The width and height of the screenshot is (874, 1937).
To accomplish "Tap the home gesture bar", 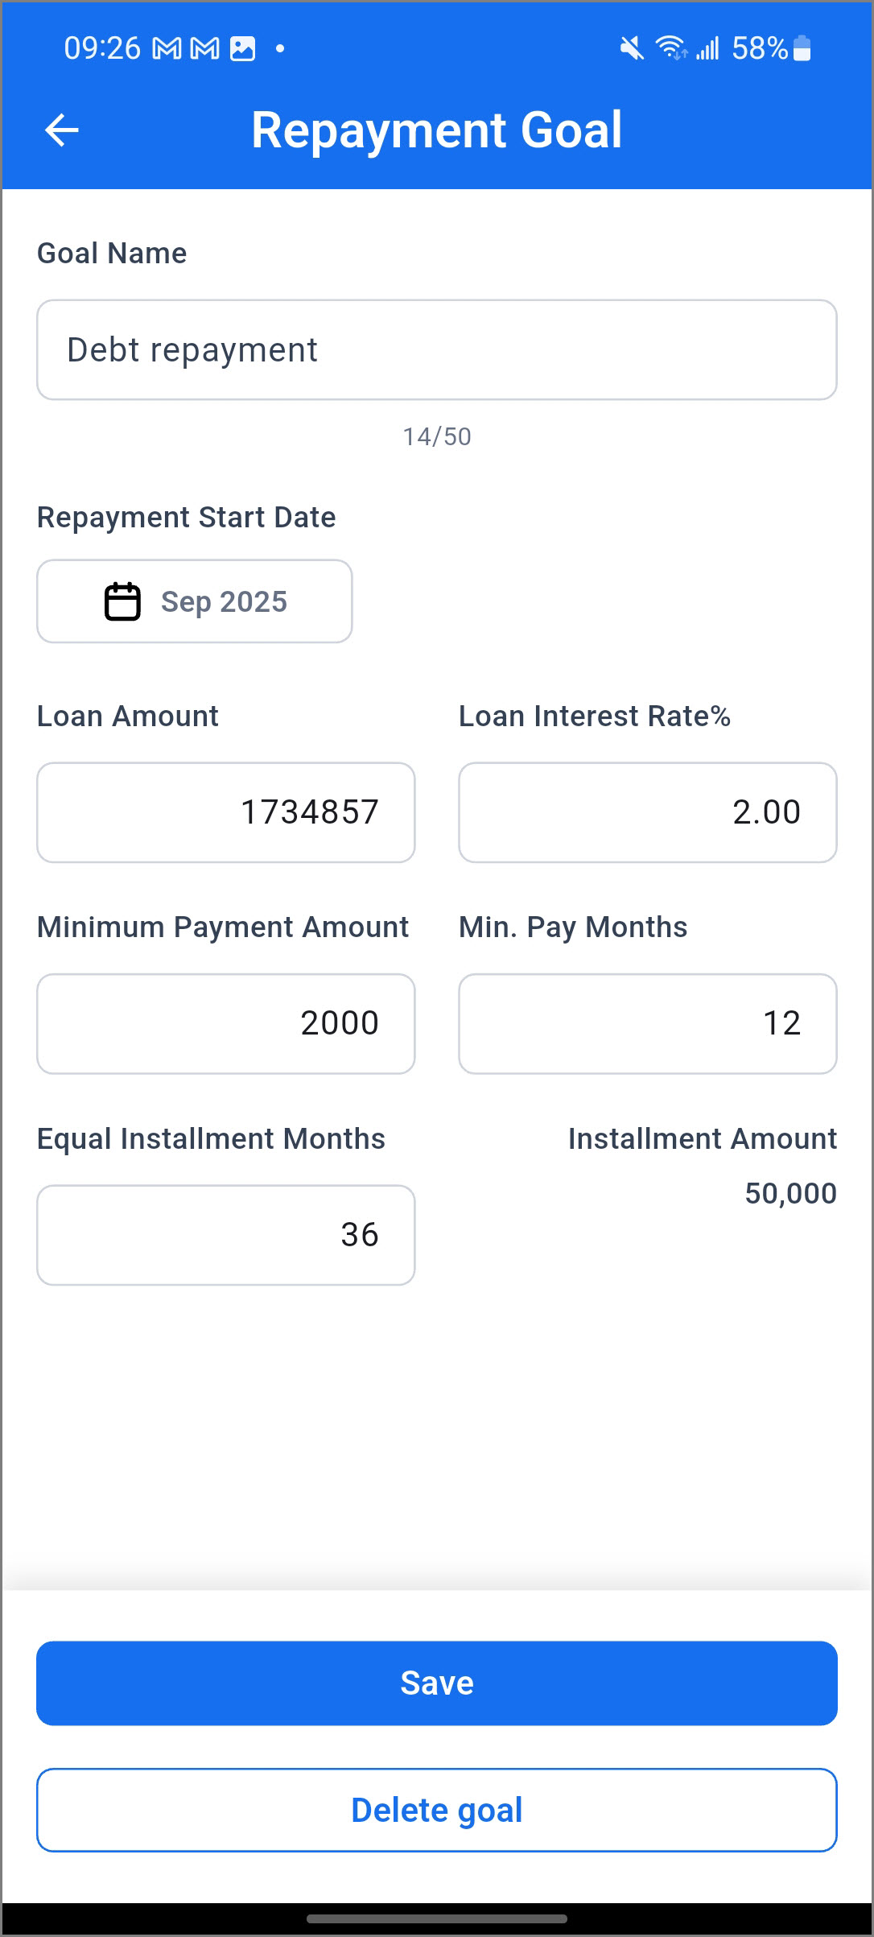I will (x=437, y=1918).
